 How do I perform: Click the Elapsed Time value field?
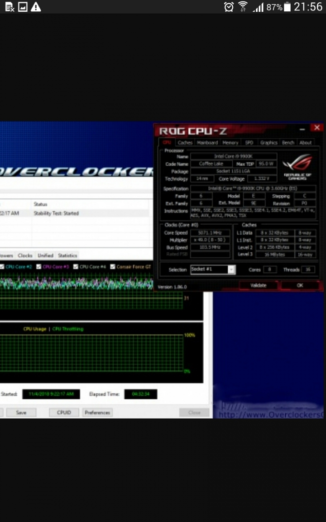pyautogui.click(x=141, y=394)
